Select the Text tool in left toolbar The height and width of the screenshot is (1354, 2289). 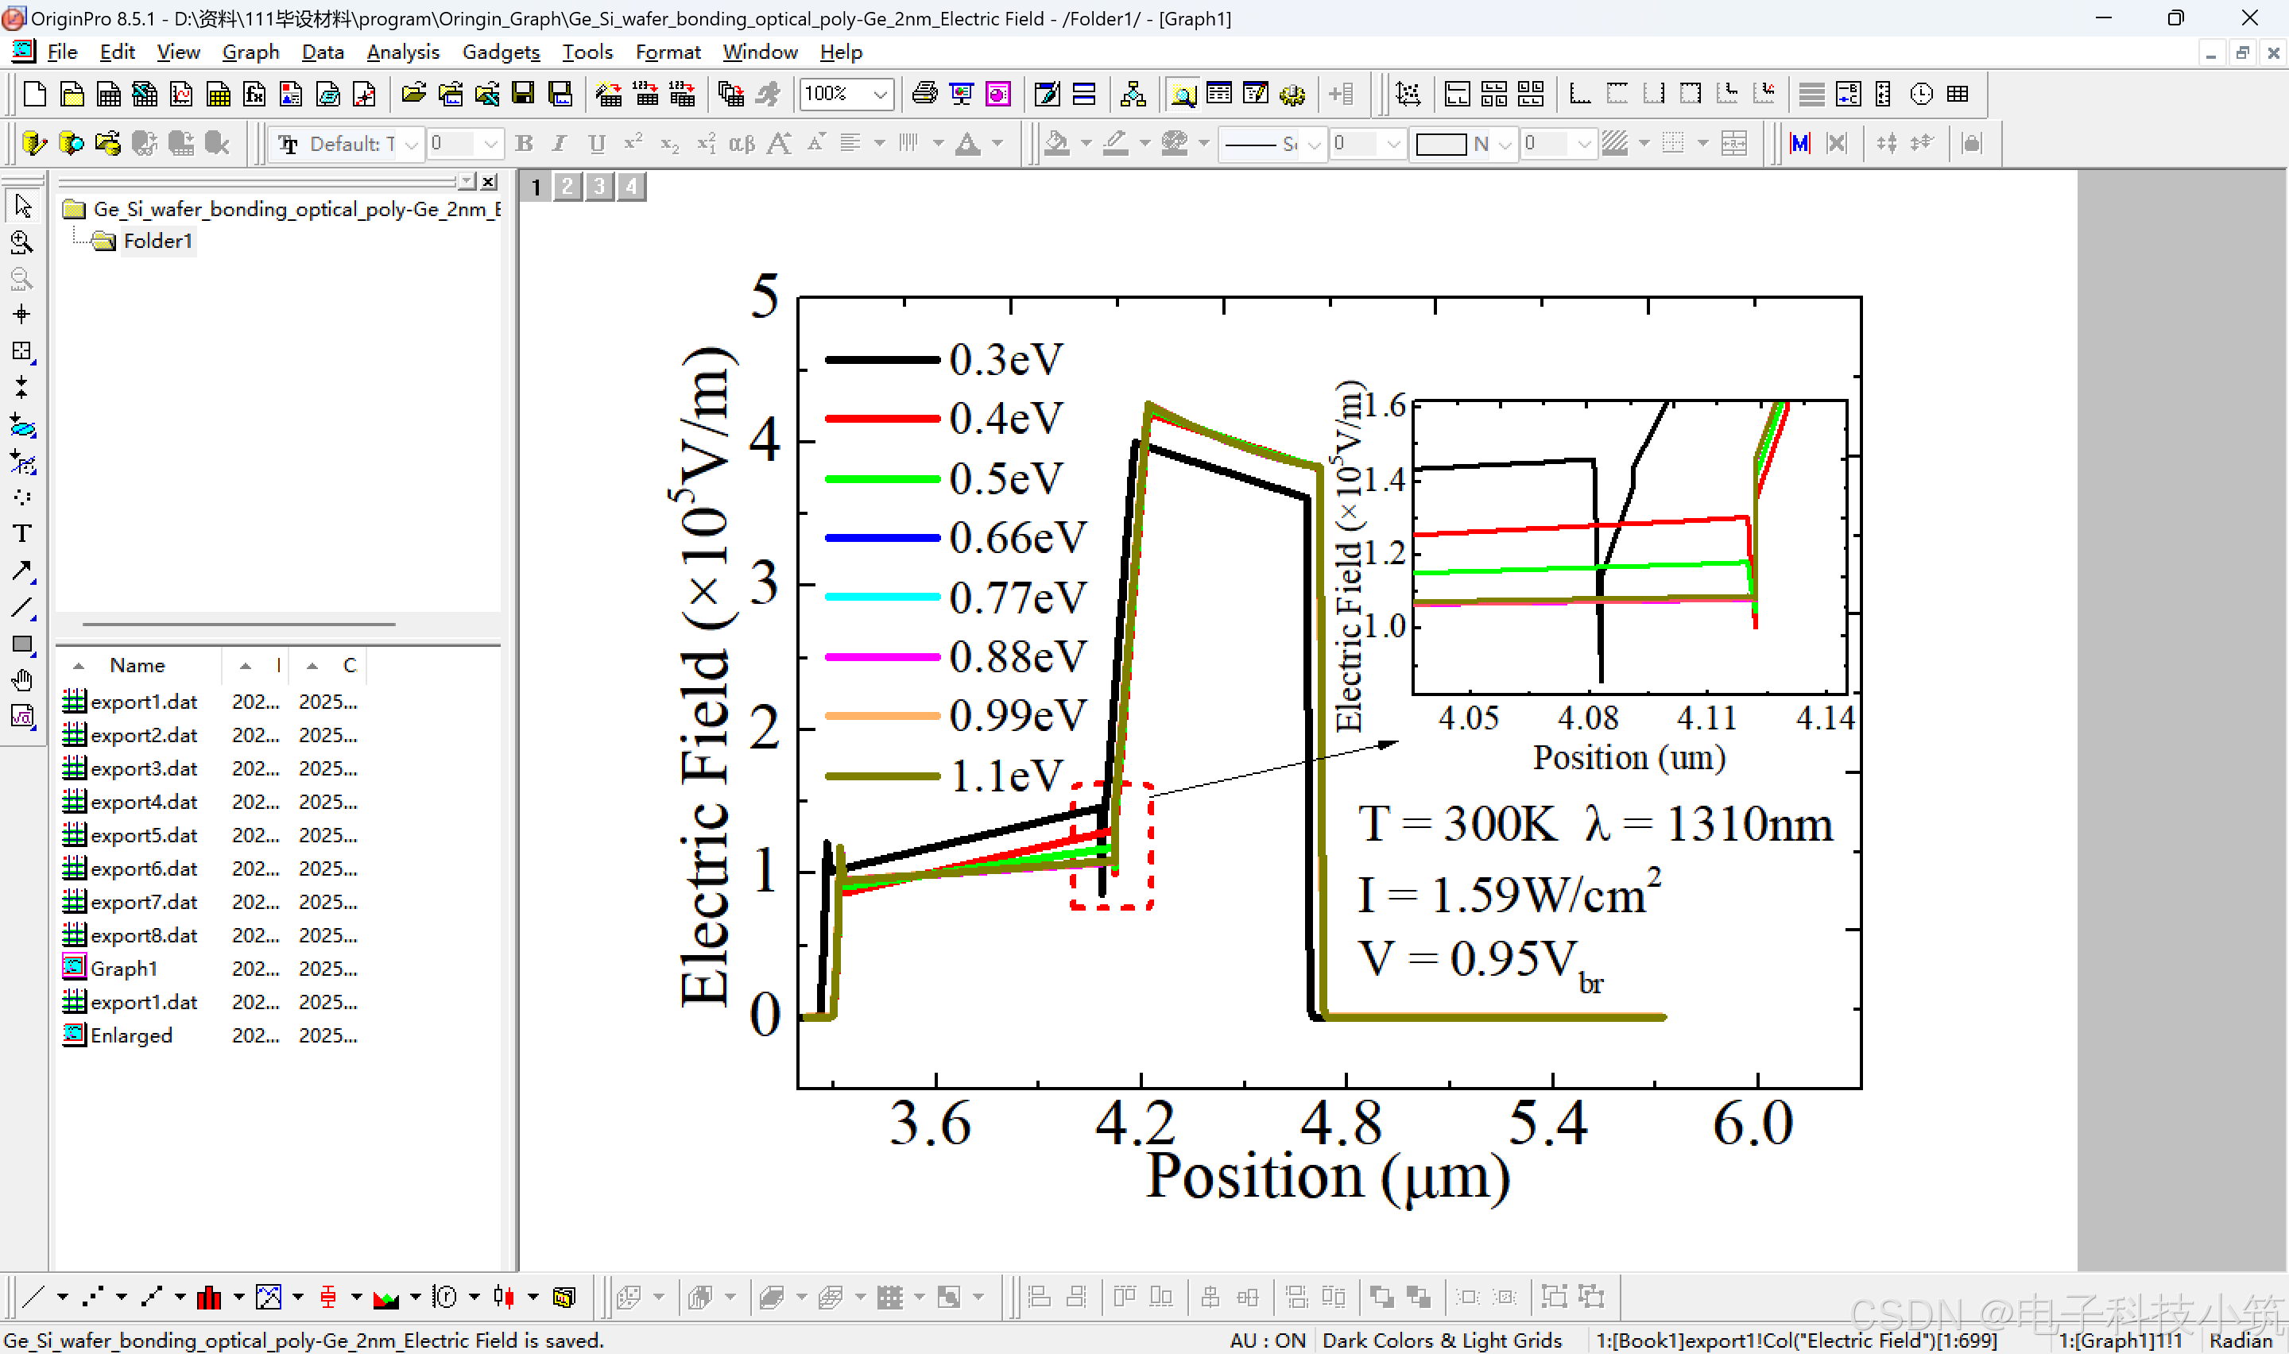[x=22, y=534]
